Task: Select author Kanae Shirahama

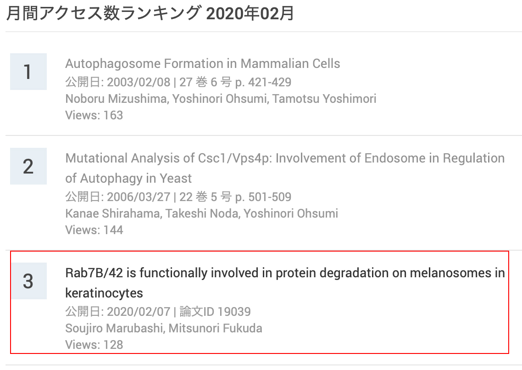Action: click(113, 213)
